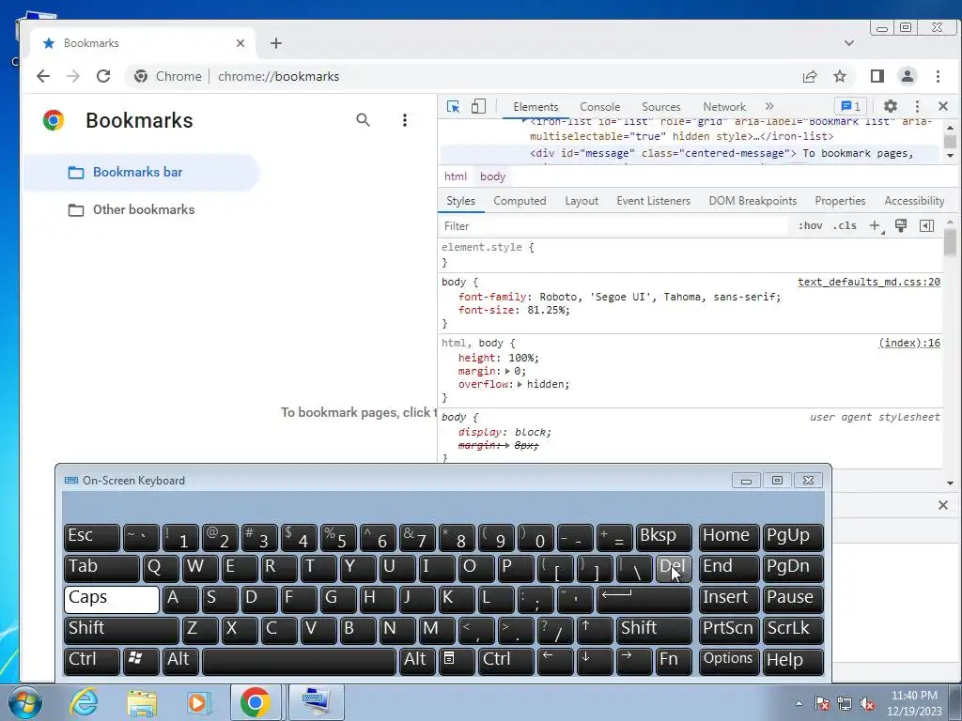Expand the overflow shorthand triangle
Image resolution: width=962 pixels, height=721 pixels.
pos(520,384)
